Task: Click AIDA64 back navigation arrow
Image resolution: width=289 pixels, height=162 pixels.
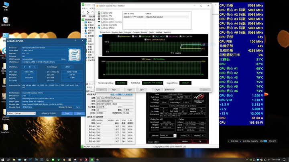Action: [x=83, y=12]
